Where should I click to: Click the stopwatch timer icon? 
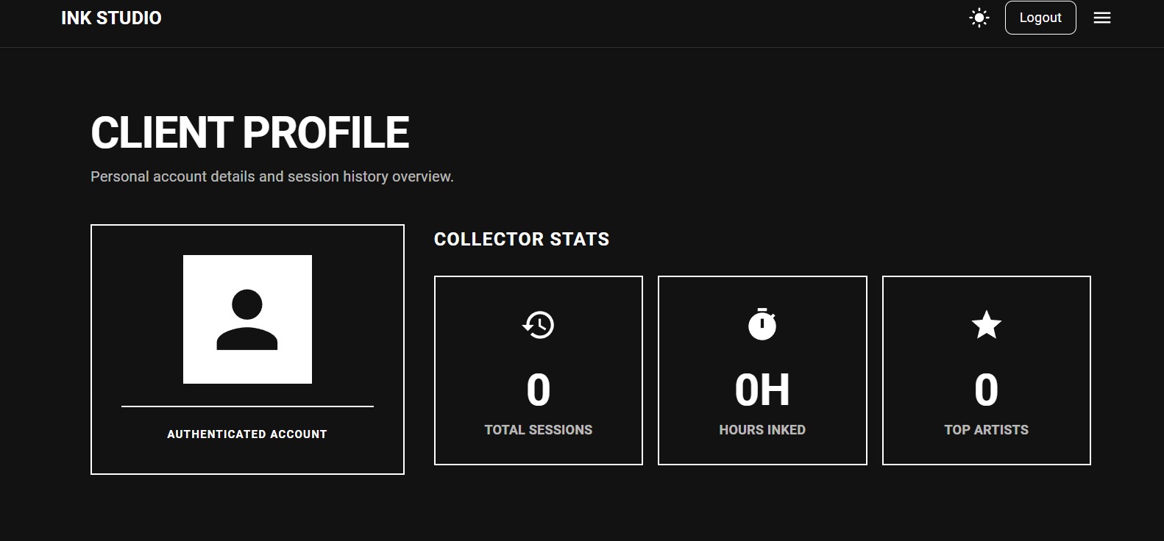pyautogui.click(x=762, y=325)
